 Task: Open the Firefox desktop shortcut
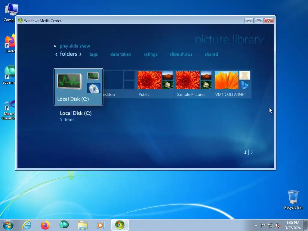click(x=10, y=44)
